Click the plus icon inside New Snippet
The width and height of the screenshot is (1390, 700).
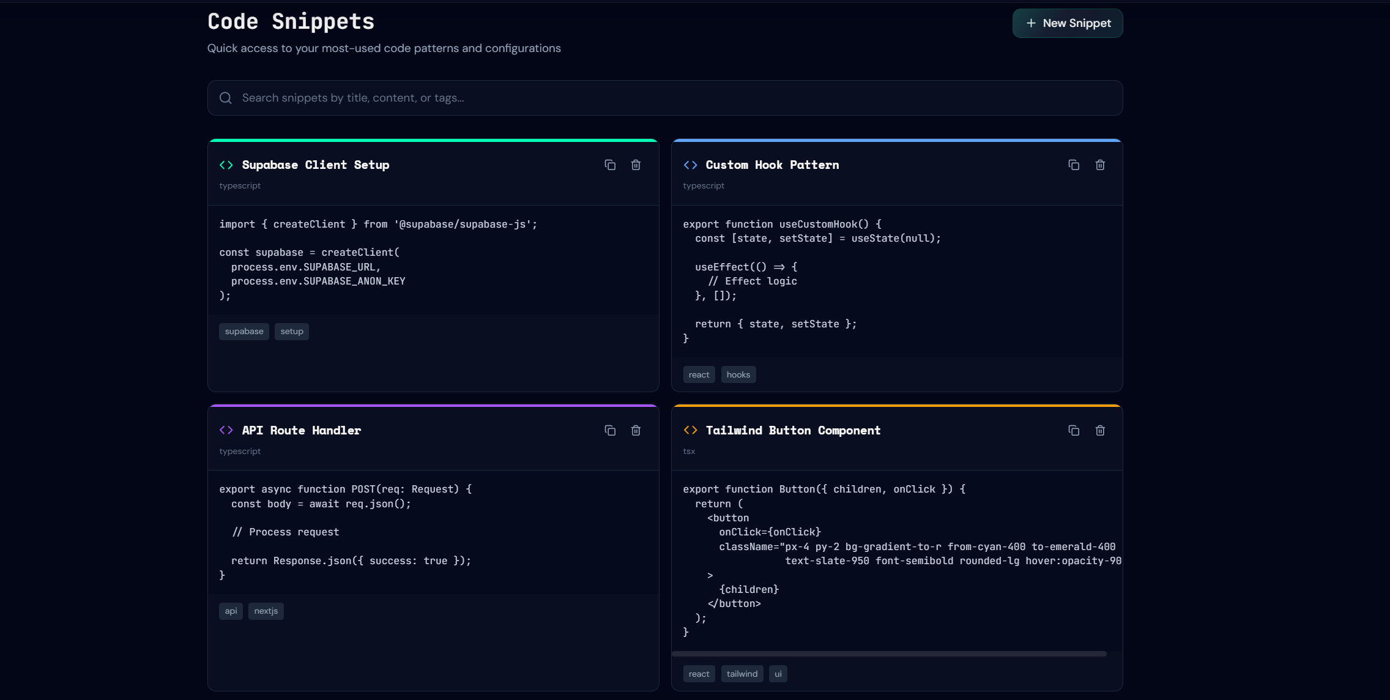point(1030,23)
